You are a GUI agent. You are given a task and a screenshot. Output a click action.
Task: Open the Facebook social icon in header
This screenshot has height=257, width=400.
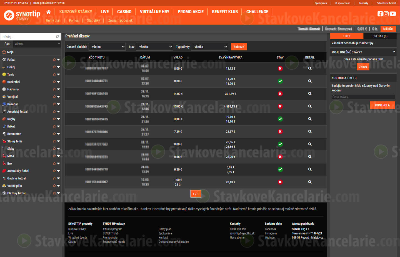(x=380, y=14)
